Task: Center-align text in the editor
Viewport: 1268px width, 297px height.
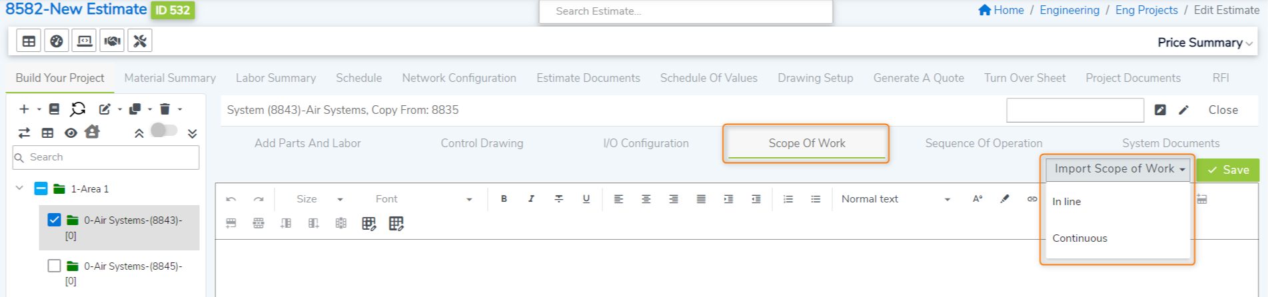Action: pyautogui.click(x=646, y=199)
